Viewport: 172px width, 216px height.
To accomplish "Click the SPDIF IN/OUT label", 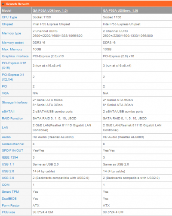I will pyautogui.click(x=12, y=150).
